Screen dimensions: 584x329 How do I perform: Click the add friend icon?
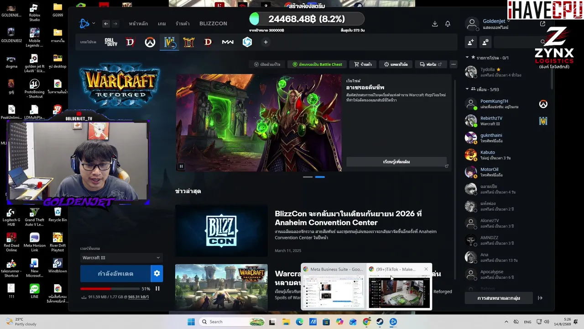click(x=471, y=42)
